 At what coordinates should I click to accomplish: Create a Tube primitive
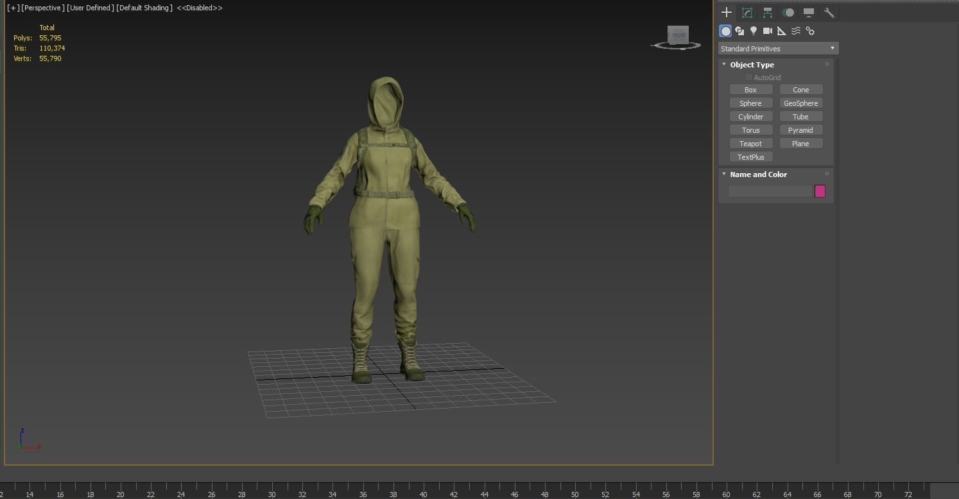tap(801, 117)
